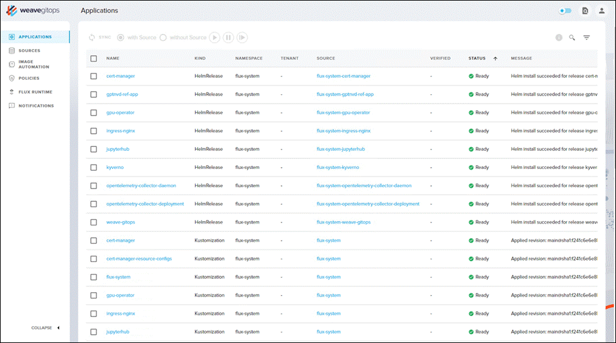Sort table by Kind column header
The height and width of the screenshot is (343, 616).
point(200,58)
